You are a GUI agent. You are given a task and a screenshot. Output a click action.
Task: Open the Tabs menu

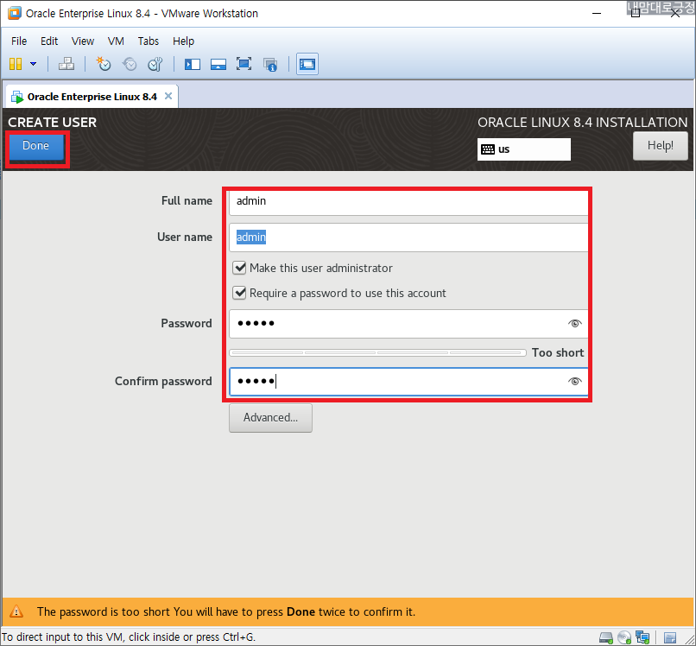149,41
